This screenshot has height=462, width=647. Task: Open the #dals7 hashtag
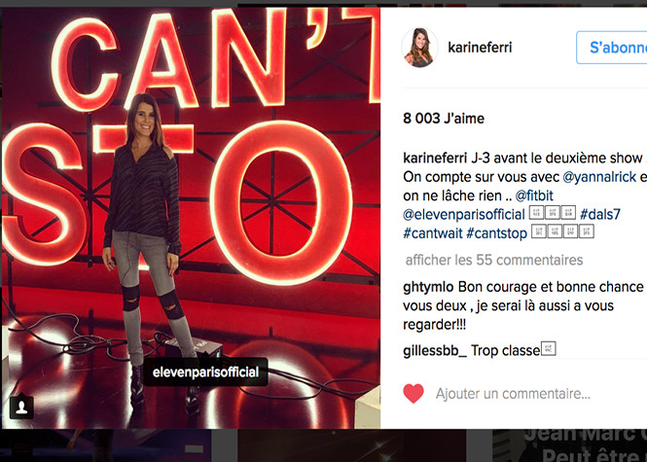click(600, 215)
